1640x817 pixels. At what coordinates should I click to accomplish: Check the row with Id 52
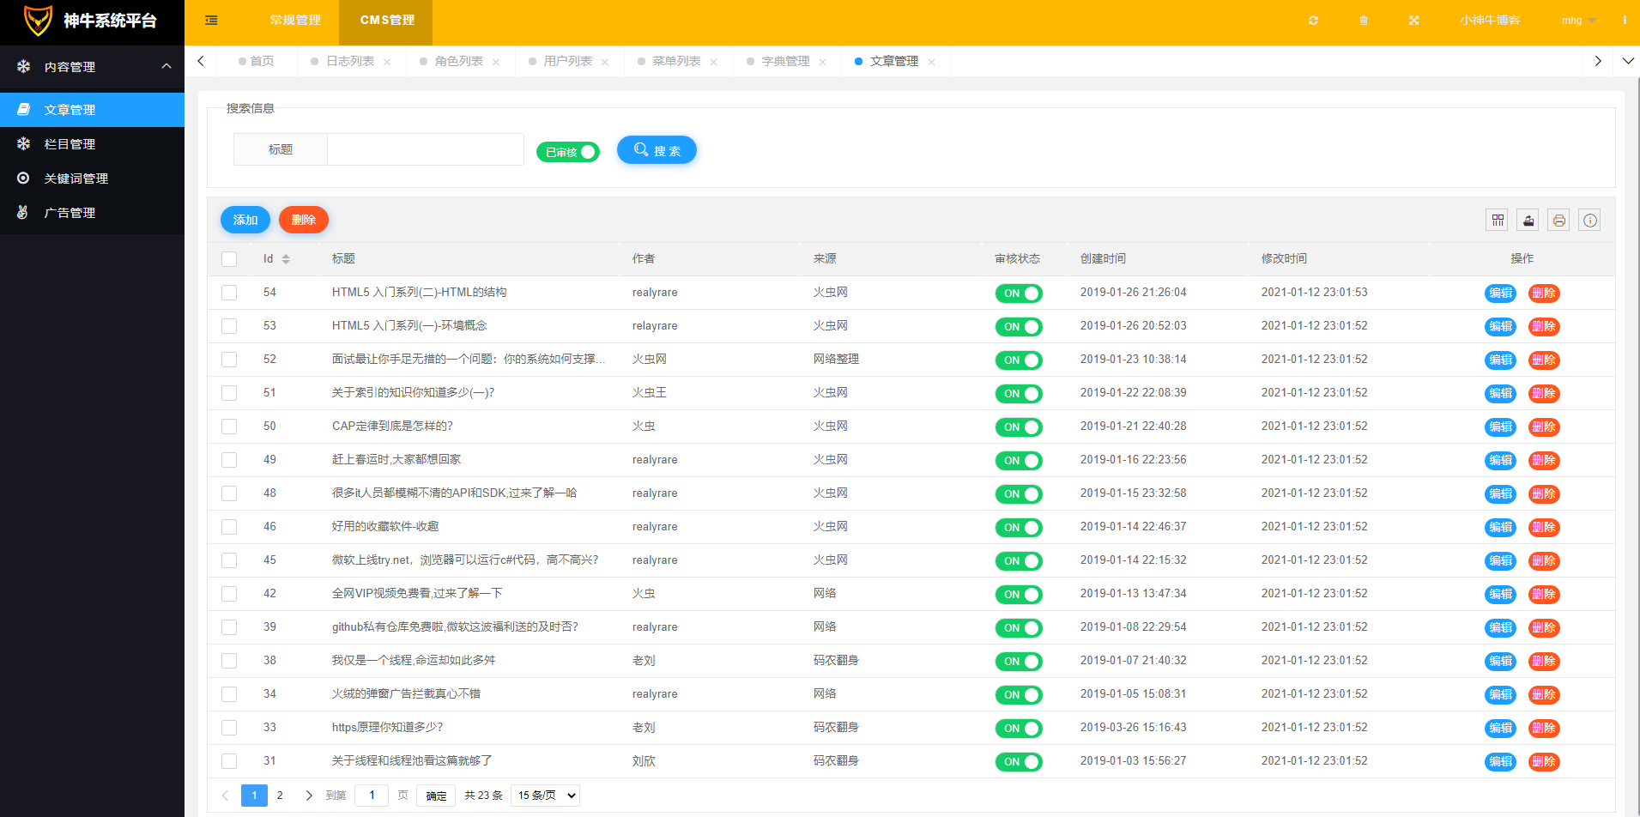(229, 360)
